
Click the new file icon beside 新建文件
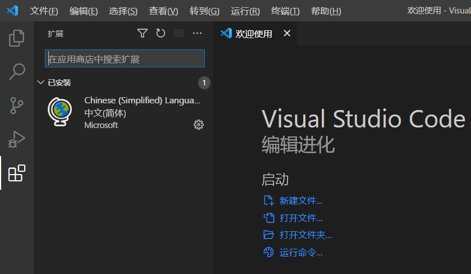pyautogui.click(x=268, y=200)
